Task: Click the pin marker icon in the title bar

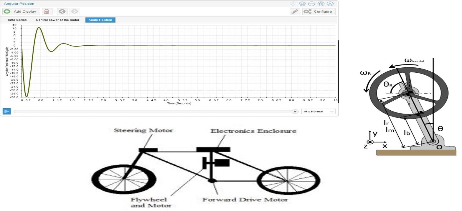Action: [x=293, y=4]
